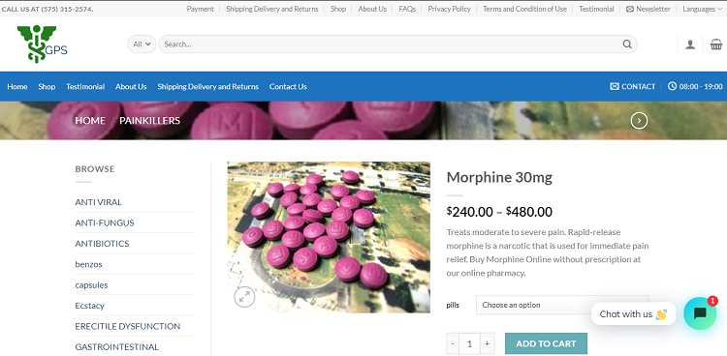727x356 pixels.
Task: Select ERECITILE DYSFUNCTION category in Browse
Action: pyautogui.click(x=128, y=326)
